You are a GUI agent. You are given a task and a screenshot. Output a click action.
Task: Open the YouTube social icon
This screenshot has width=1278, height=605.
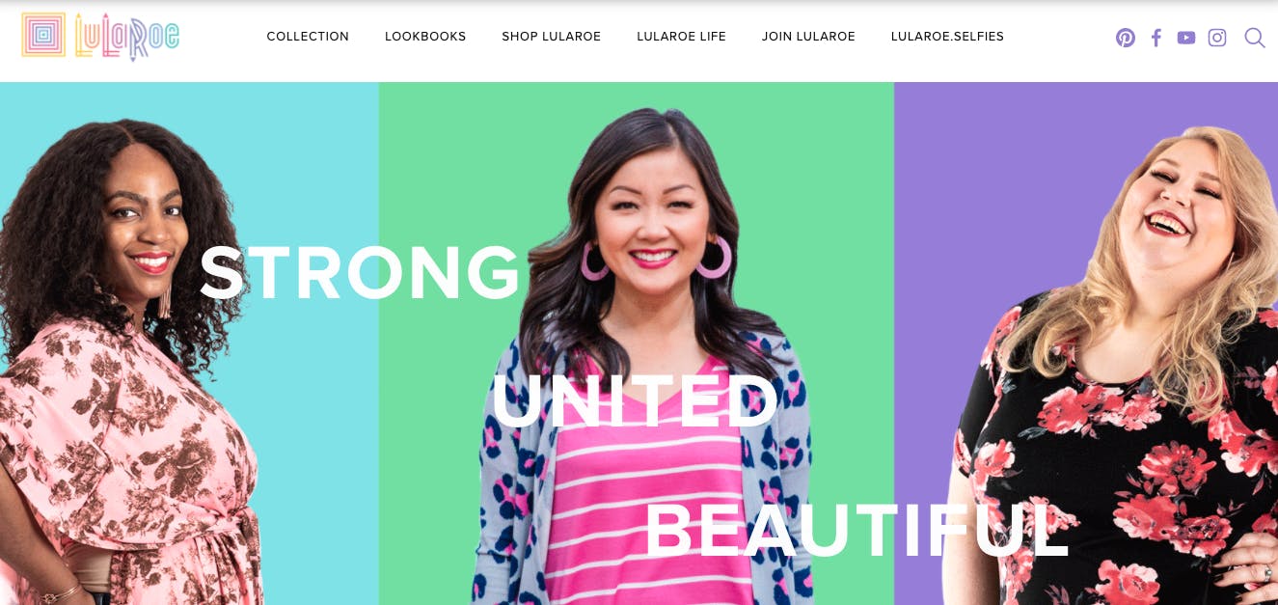click(1186, 38)
